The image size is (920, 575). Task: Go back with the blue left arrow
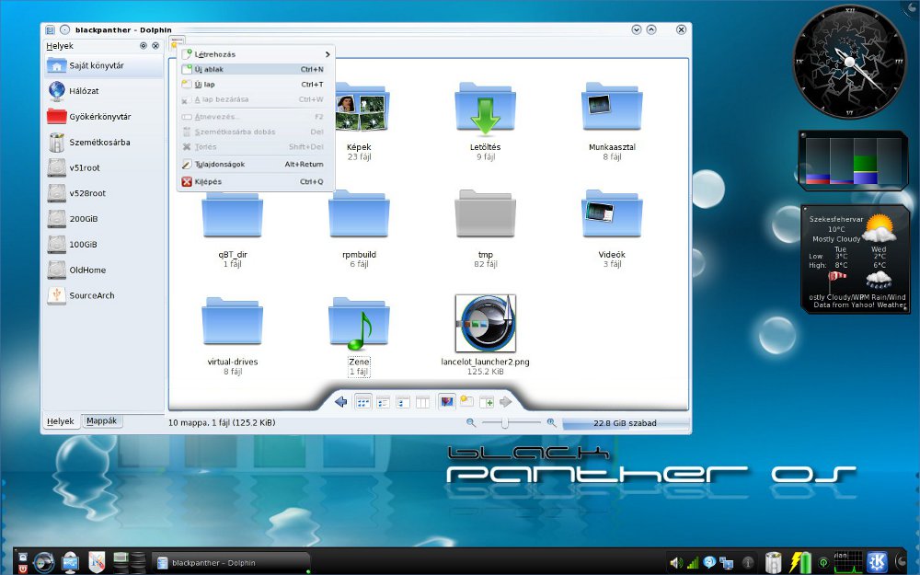click(341, 402)
